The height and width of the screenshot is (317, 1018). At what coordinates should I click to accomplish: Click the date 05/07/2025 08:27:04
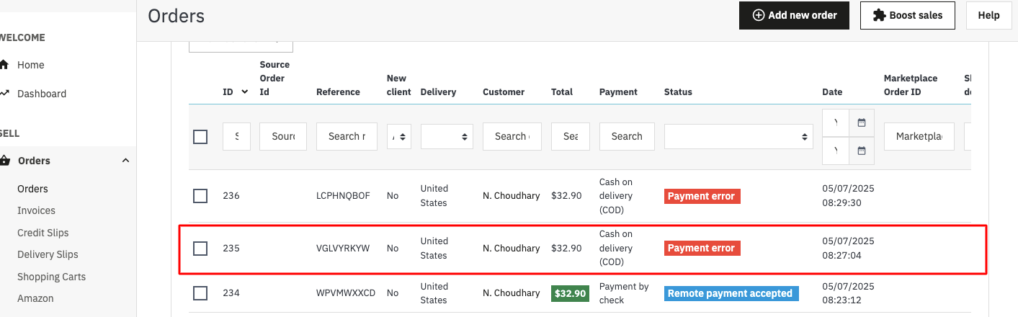click(x=848, y=248)
